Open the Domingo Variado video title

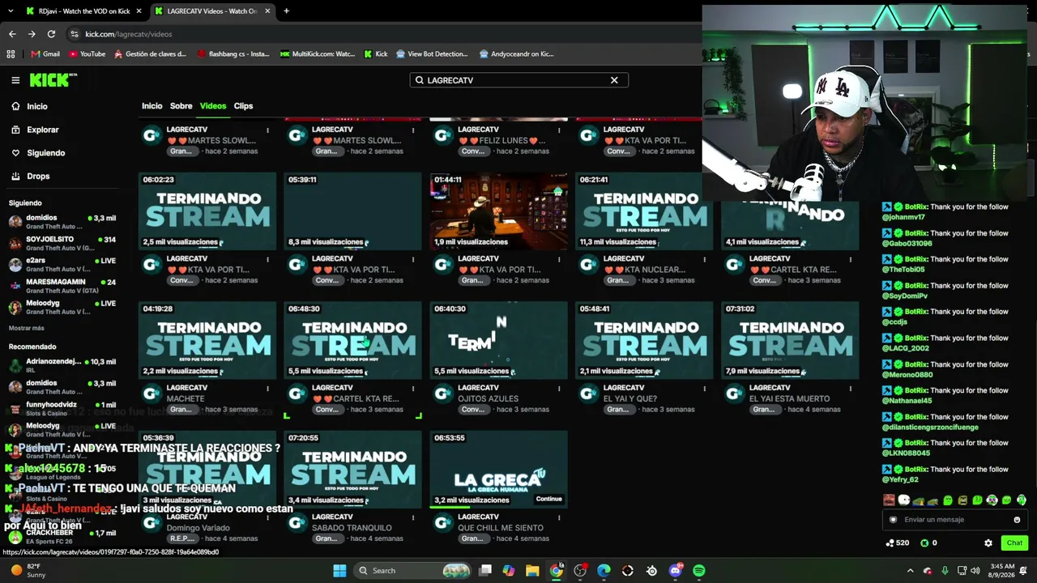coord(198,528)
